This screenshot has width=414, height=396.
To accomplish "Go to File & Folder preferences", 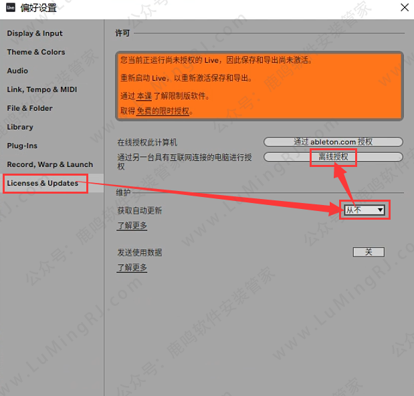I will pyautogui.click(x=29, y=108).
